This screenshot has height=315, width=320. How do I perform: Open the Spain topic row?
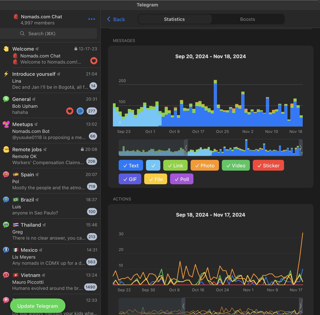click(x=50, y=181)
